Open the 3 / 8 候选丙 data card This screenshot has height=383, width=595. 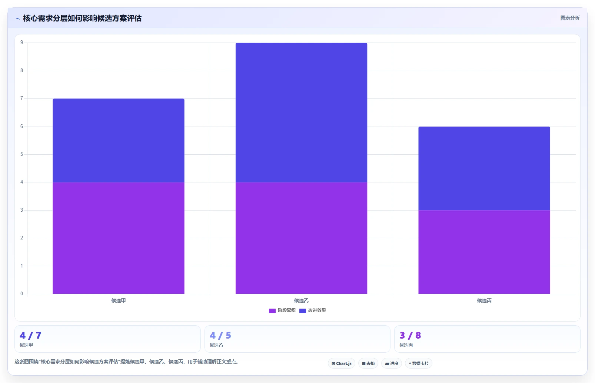(x=487, y=339)
